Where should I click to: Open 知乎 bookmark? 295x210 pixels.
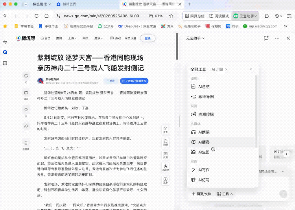tap(232, 26)
